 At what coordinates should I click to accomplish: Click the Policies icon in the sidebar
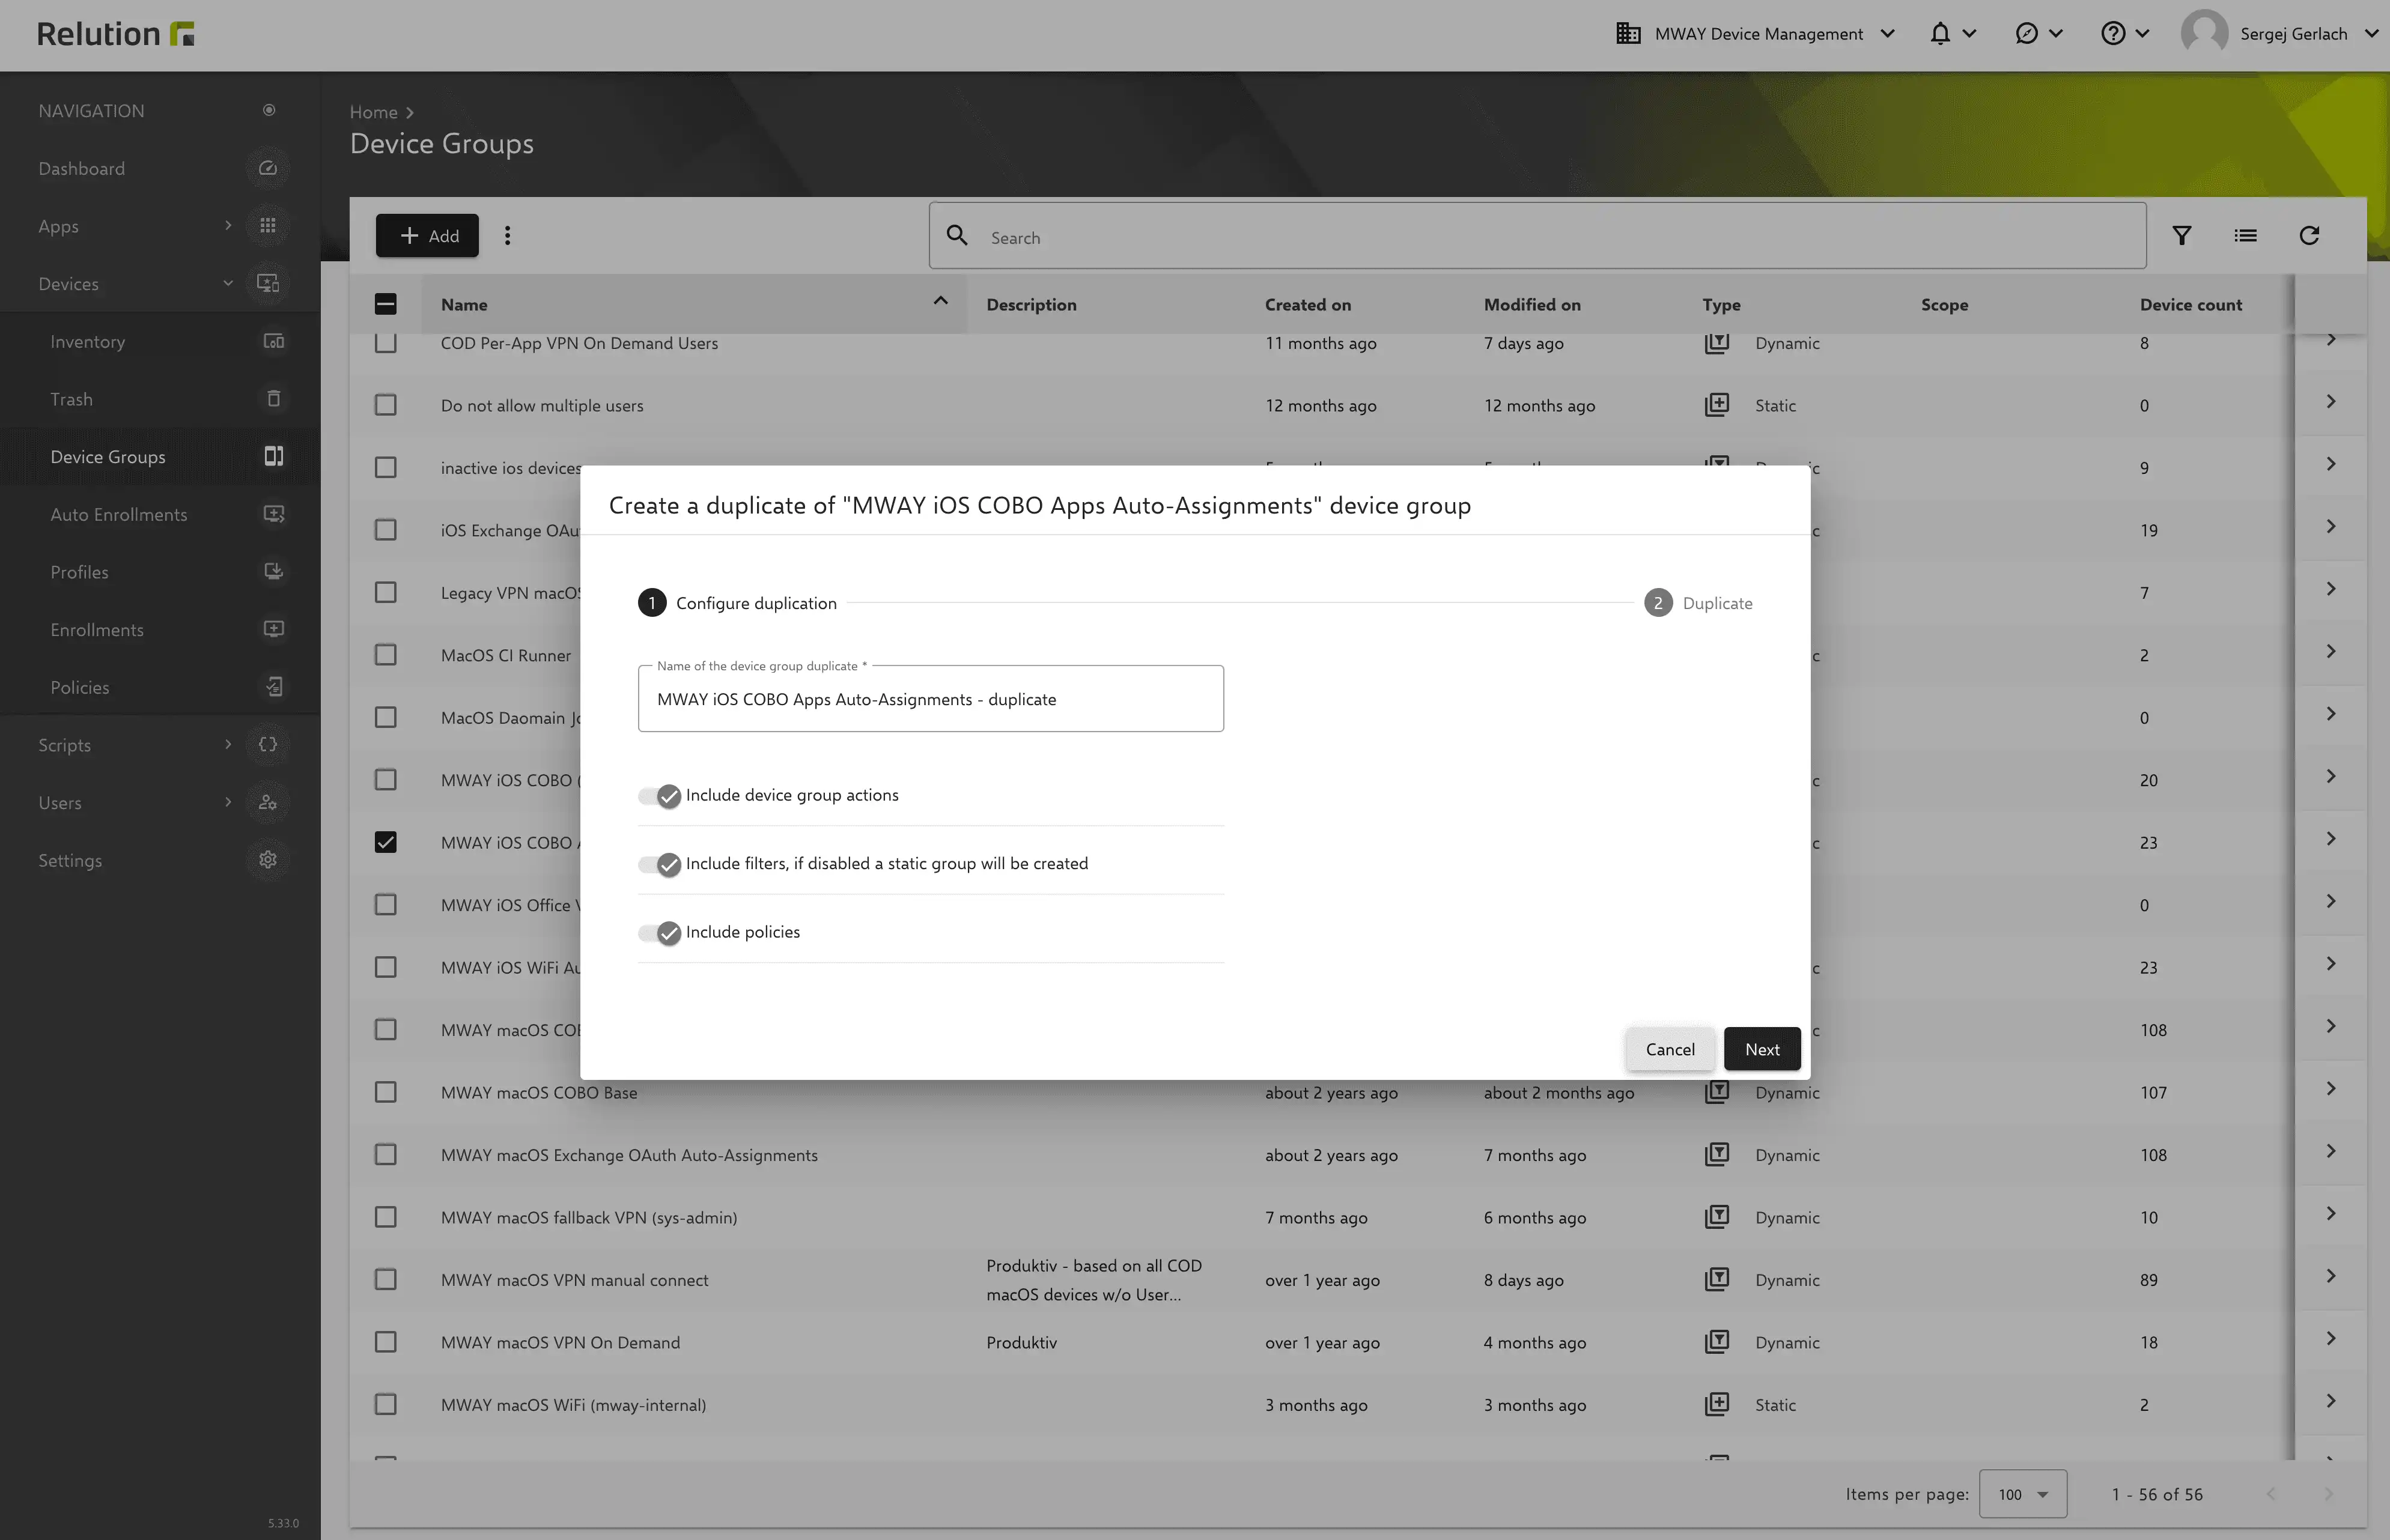point(273,687)
